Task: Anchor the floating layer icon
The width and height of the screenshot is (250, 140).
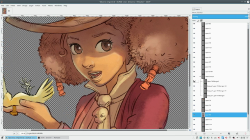Action: pyautogui.click(x=237, y=133)
